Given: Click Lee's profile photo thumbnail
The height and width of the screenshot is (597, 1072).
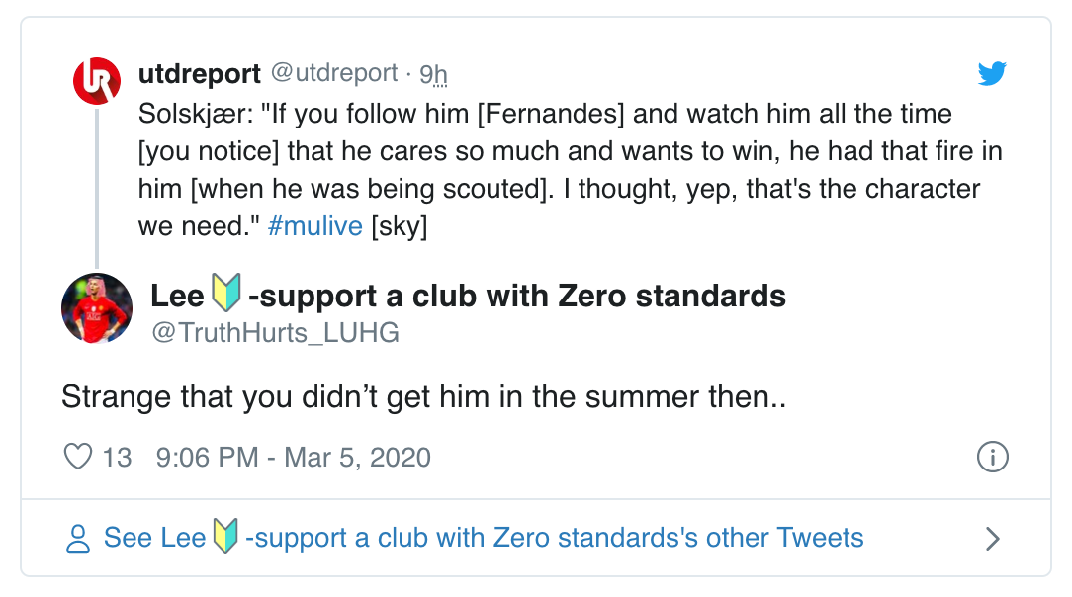Looking at the screenshot, I should pyautogui.click(x=97, y=307).
